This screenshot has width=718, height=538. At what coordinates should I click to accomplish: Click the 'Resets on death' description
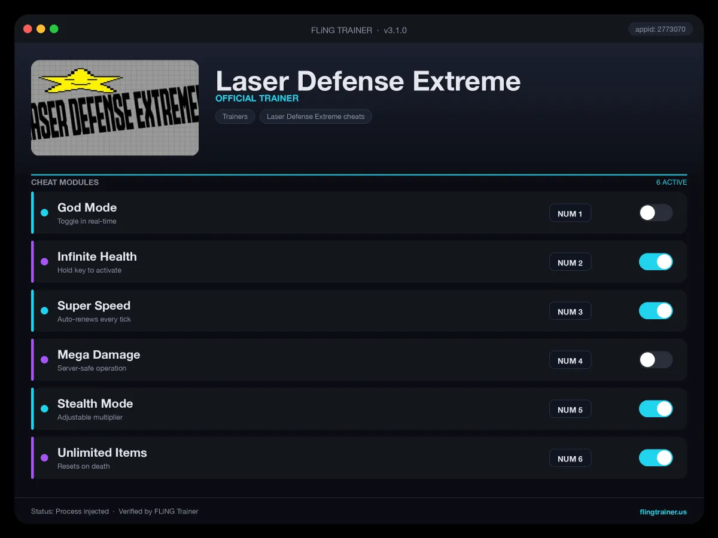point(83,466)
